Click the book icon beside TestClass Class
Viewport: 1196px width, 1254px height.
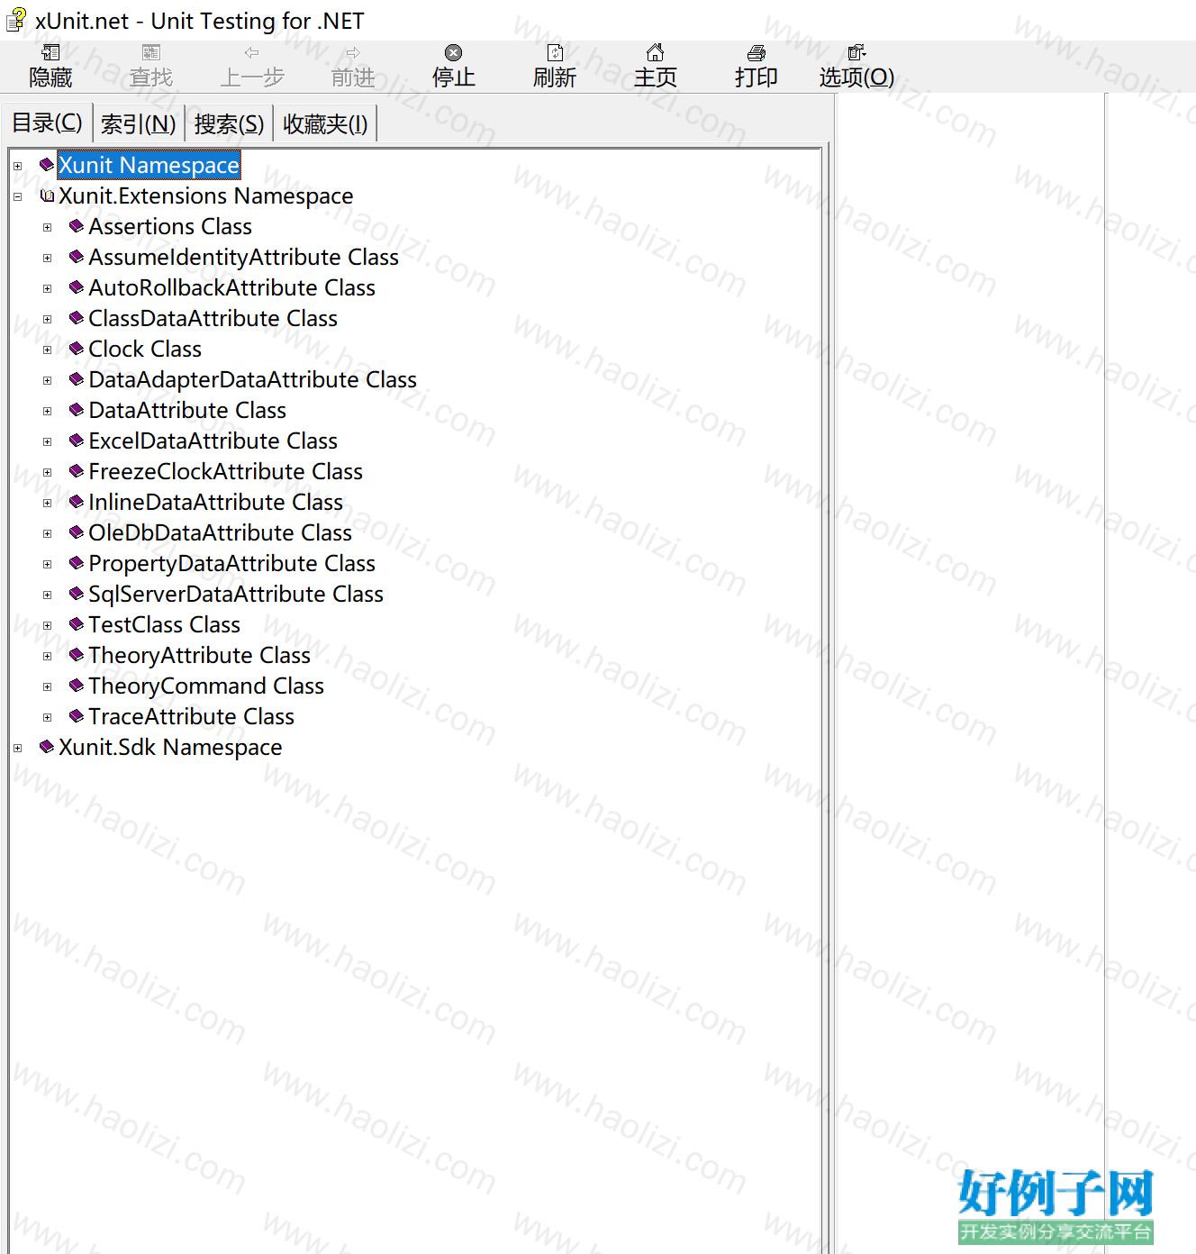click(x=77, y=624)
